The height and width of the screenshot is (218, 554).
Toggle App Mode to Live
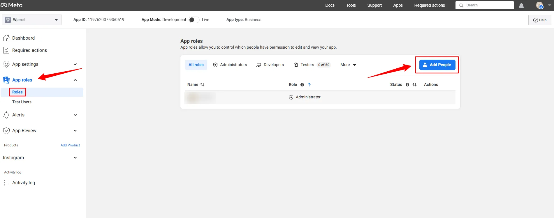pyautogui.click(x=194, y=20)
